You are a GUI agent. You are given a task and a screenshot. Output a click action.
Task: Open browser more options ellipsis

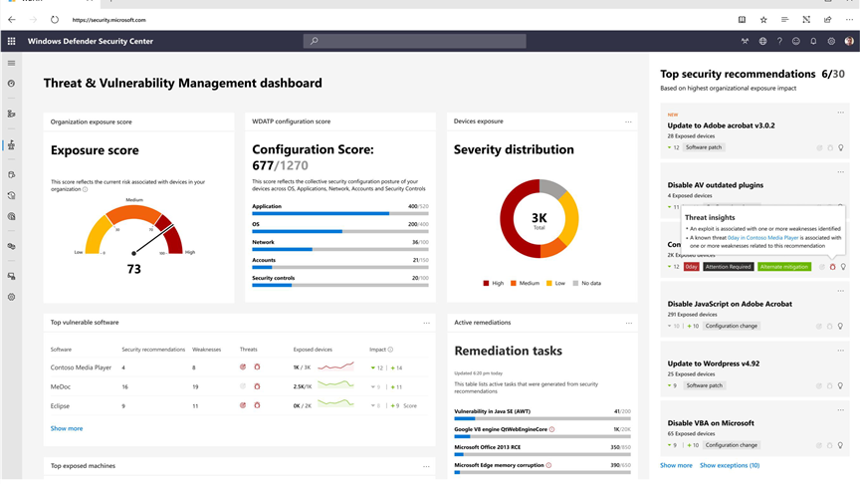click(x=849, y=20)
